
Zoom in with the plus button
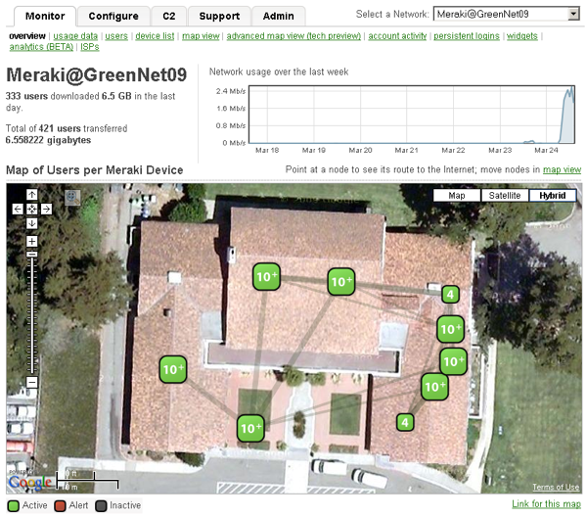coord(32,241)
